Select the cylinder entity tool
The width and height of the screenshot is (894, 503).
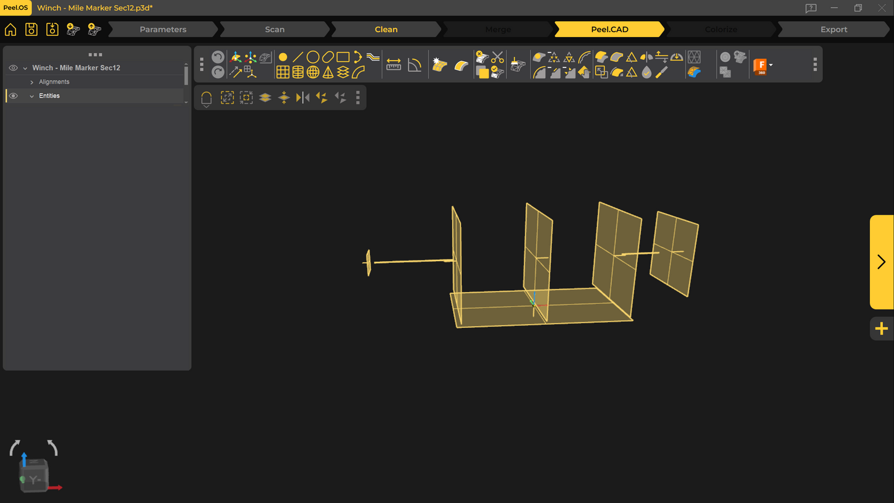point(298,72)
